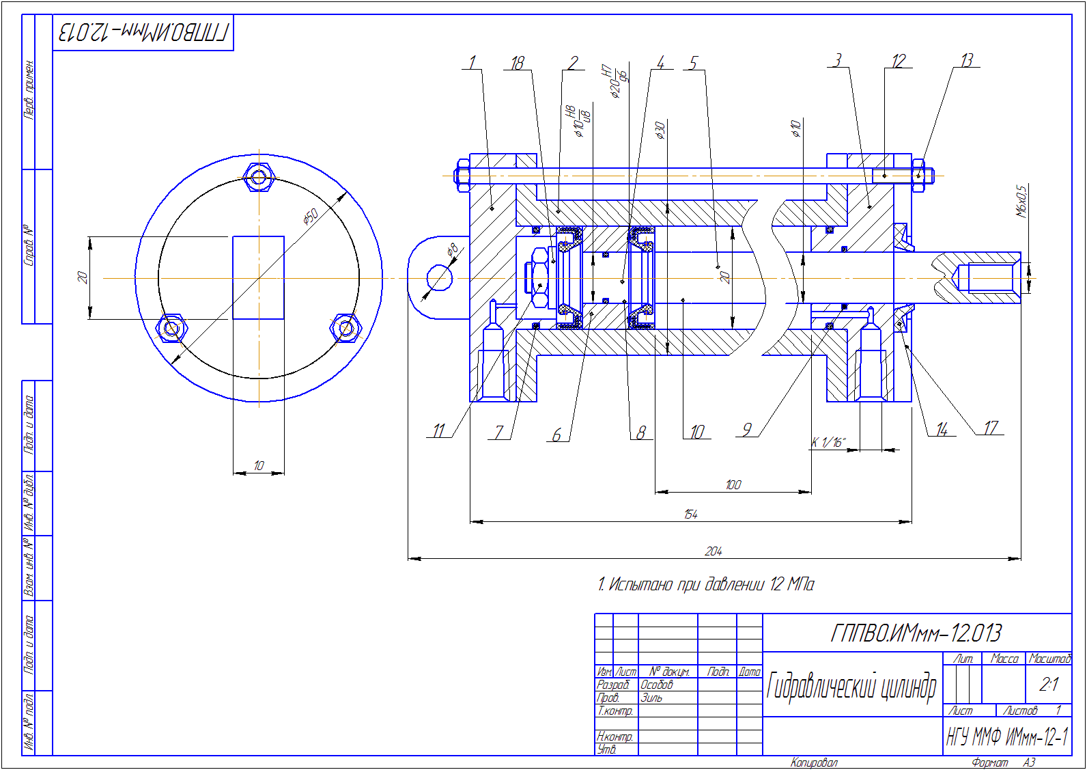Screen dimensions: 1087x770
Task: Select the "Т.контр." row label
Action: (x=615, y=711)
